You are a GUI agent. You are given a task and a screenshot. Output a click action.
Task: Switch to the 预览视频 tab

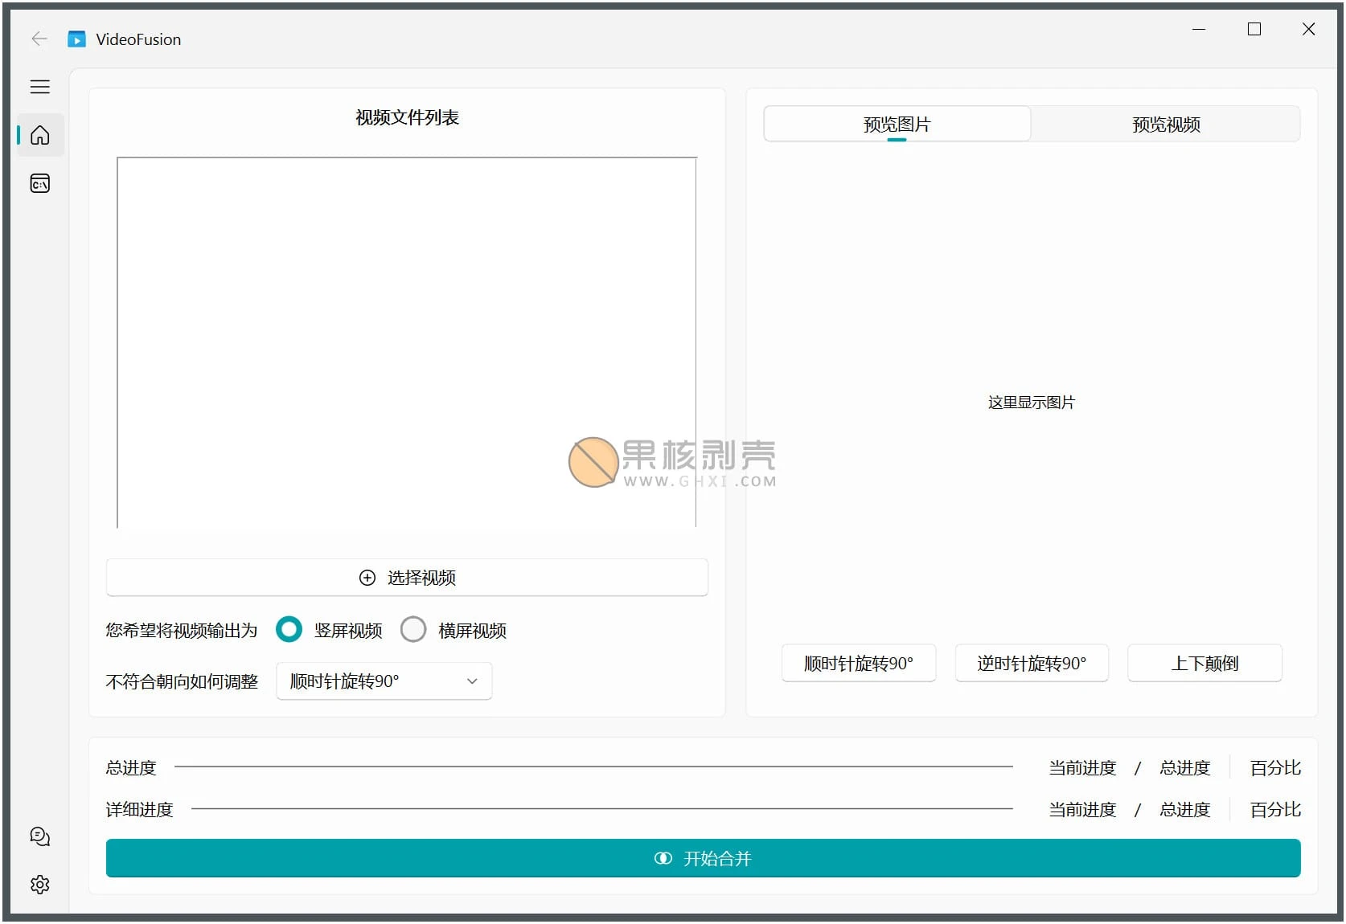click(1165, 125)
